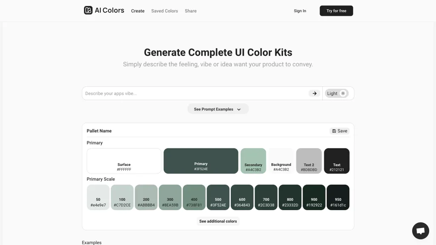
Task: Click the Examples heading
Action: [x=92, y=242]
